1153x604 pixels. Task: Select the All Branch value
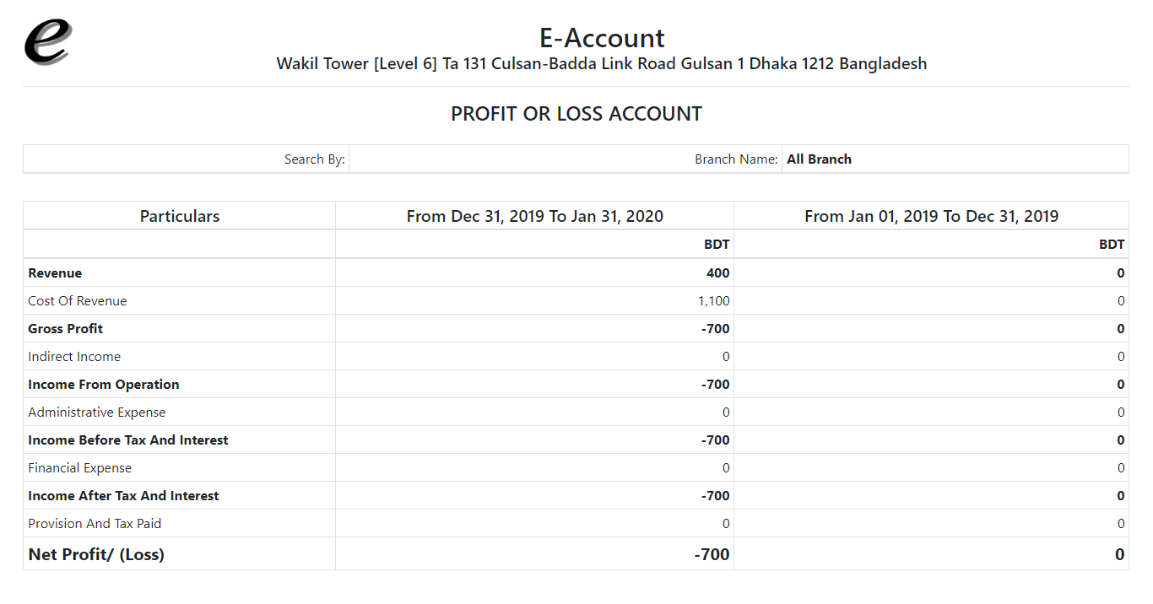pyautogui.click(x=819, y=159)
